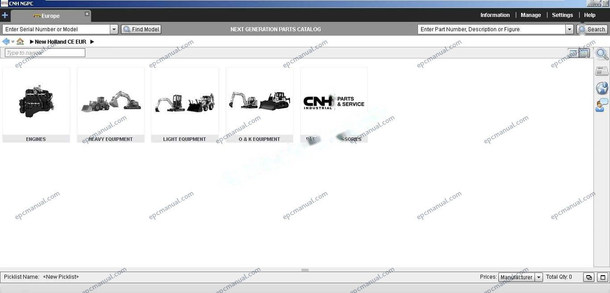The height and width of the screenshot is (293, 610).
Task: Click the maximize picklist panel icon
Action: coord(603,277)
